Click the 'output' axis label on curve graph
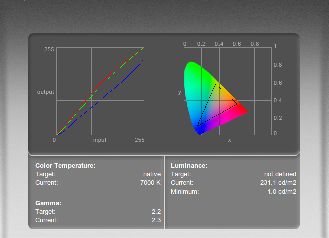Viewport: 329px width, 238px height. tap(45, 92)
